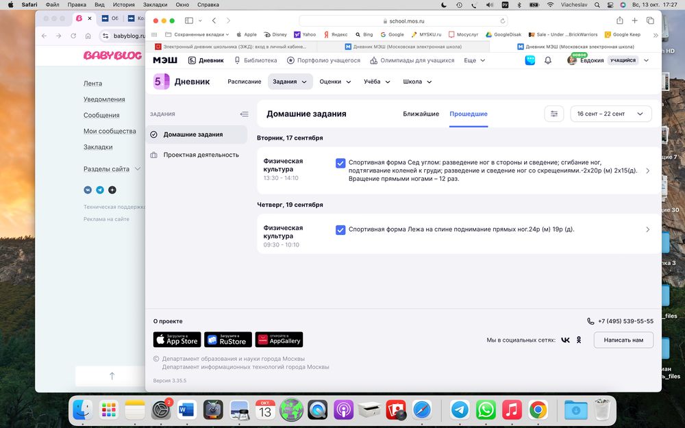The height and width of the screenshot is (428, 685).
Task: Open the VK social network link
Action: (x=565, y=340)
